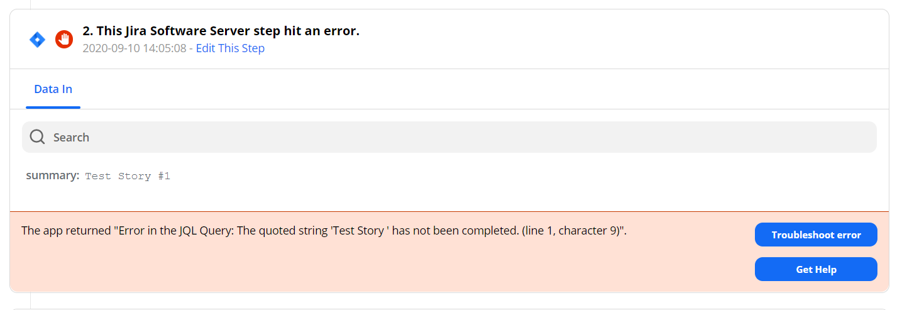Image resolution: width=907 pixels, height=310 pixels.
Task: Click the JQL Query error message text
Action: coord(324,231)
